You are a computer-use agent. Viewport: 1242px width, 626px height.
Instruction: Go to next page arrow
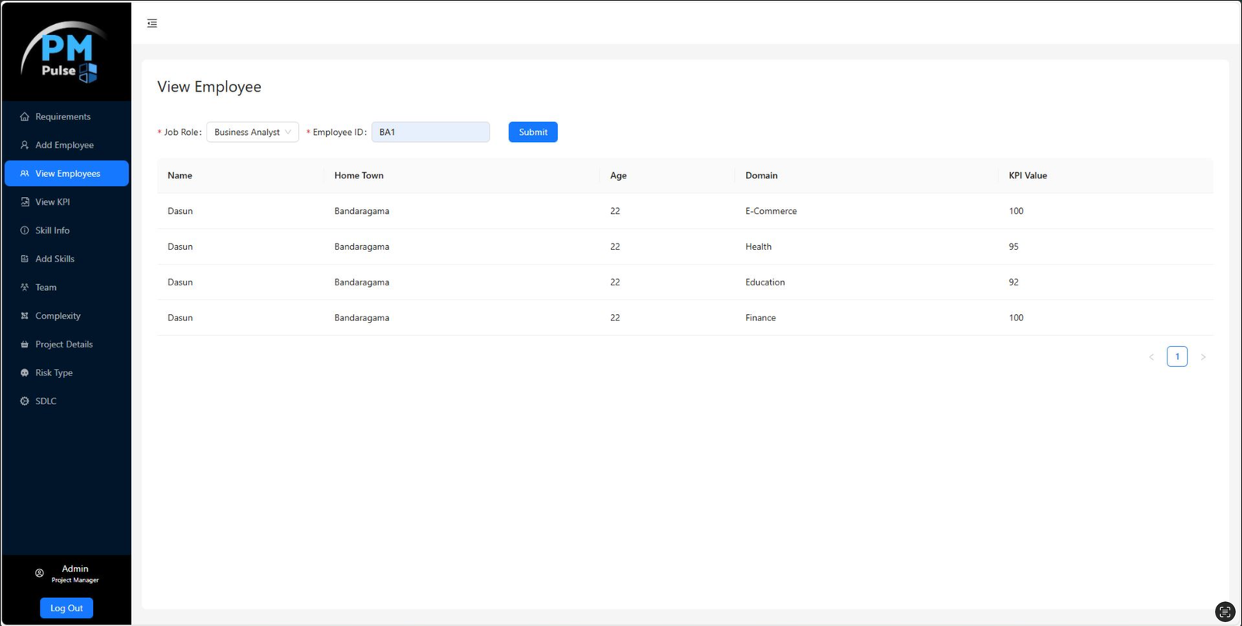(x=1203, y=357)
